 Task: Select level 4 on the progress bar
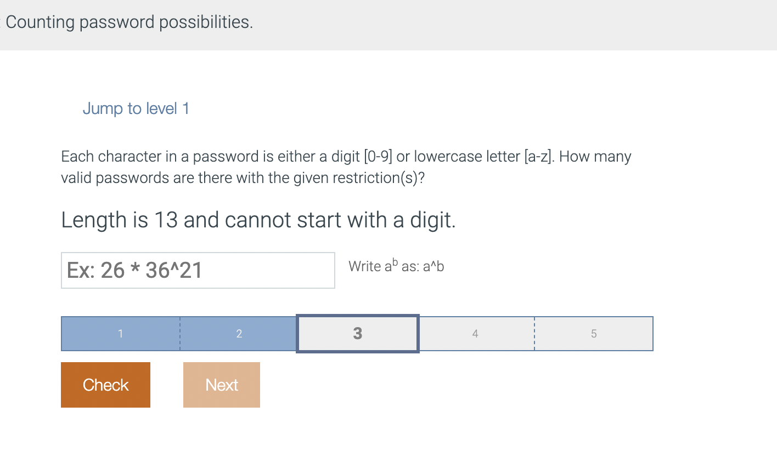point(475,334)
